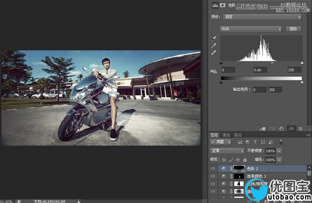The image size is (312, 203).
Task: Switch to the 通道 tab
Action: pyautogui.click(x=226, y=135)
